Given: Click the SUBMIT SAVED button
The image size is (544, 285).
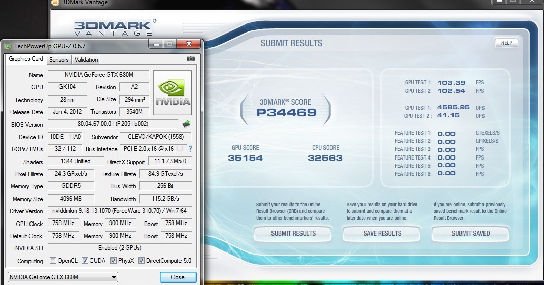Looking at the screenshot, I should pos(470,233).
